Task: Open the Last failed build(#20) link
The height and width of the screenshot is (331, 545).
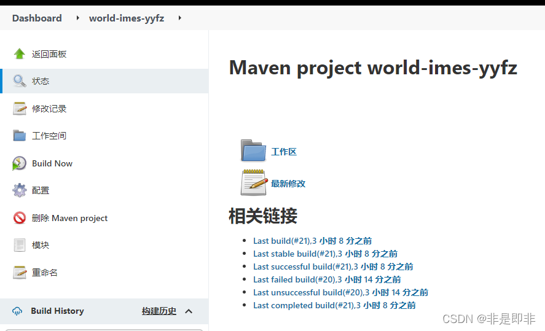Action: pos(327,279)
